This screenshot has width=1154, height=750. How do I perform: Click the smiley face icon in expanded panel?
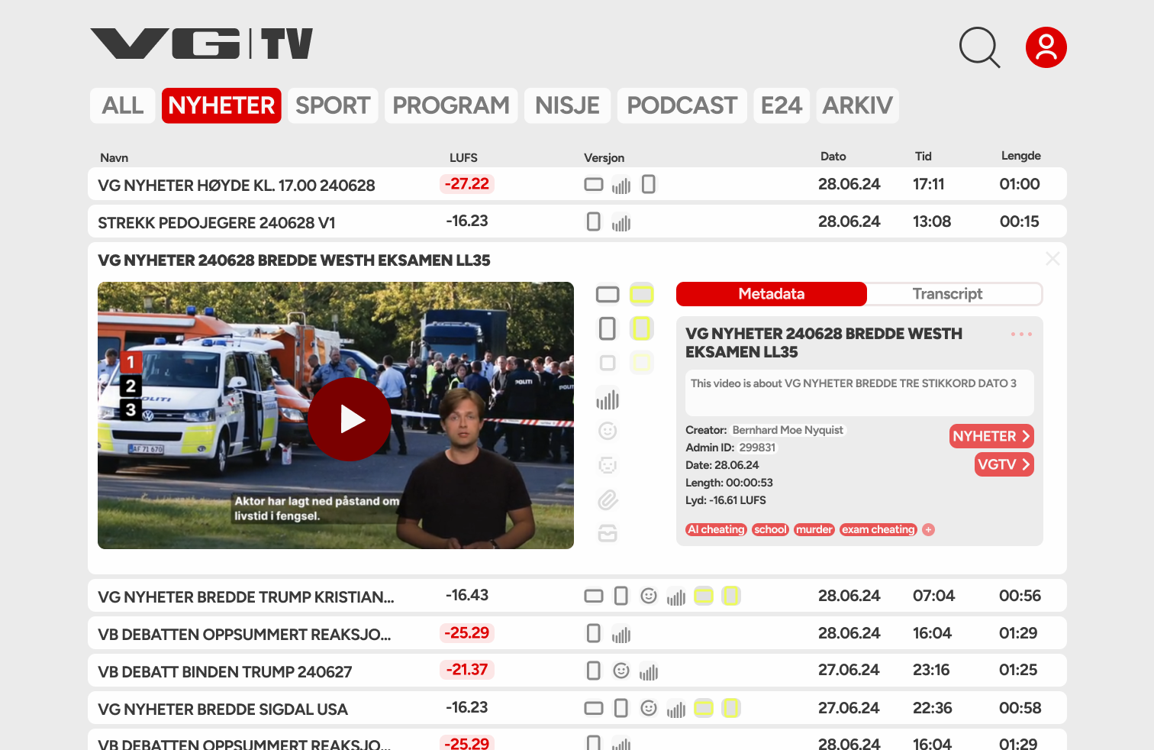click(x=608, y=431)
